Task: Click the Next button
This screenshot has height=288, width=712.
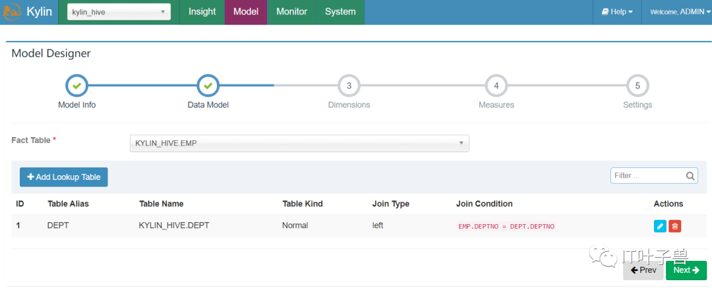Action: tap(686, 270)
